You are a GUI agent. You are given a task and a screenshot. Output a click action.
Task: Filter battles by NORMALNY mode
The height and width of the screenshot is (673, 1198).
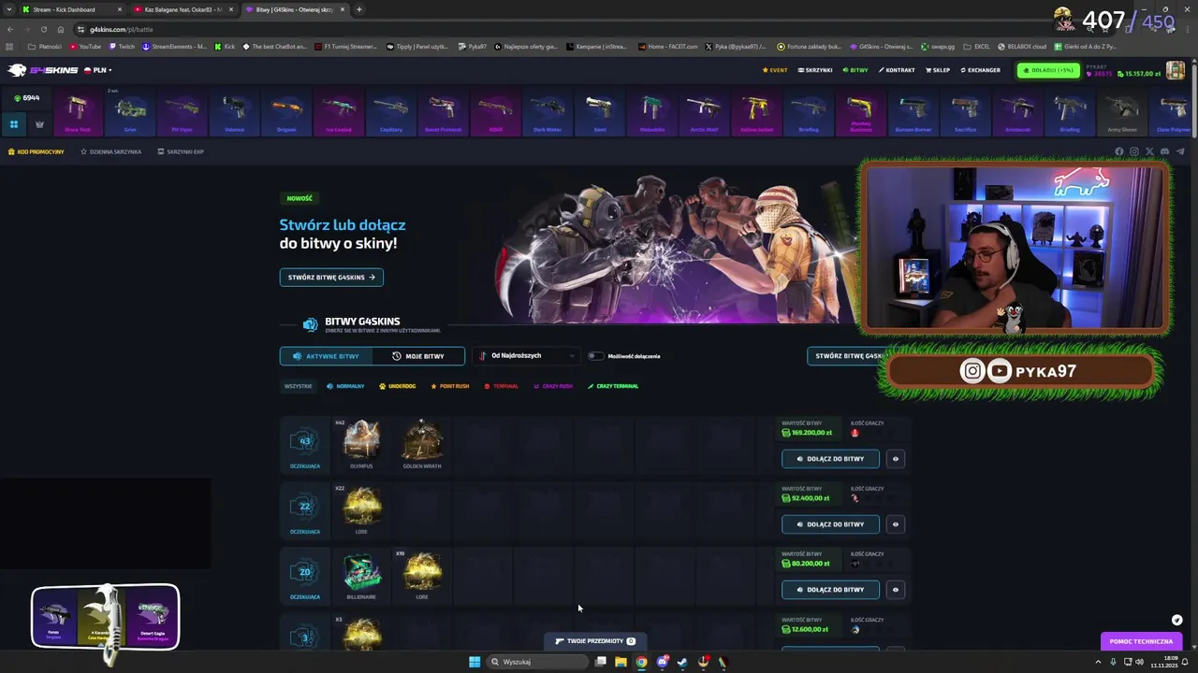[345, 386]
